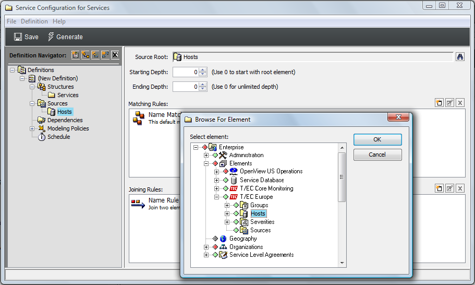The height and width of the screenshot is (285, 475).
Task: Click the browse tree scrollbar up arrow
Action: tap(342, 148)
